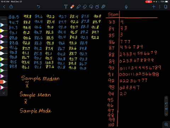The height and width of the screenshot is (128, 170).
Task: Tap the zoom magnifier icon
Action: [x=166, y=124]
